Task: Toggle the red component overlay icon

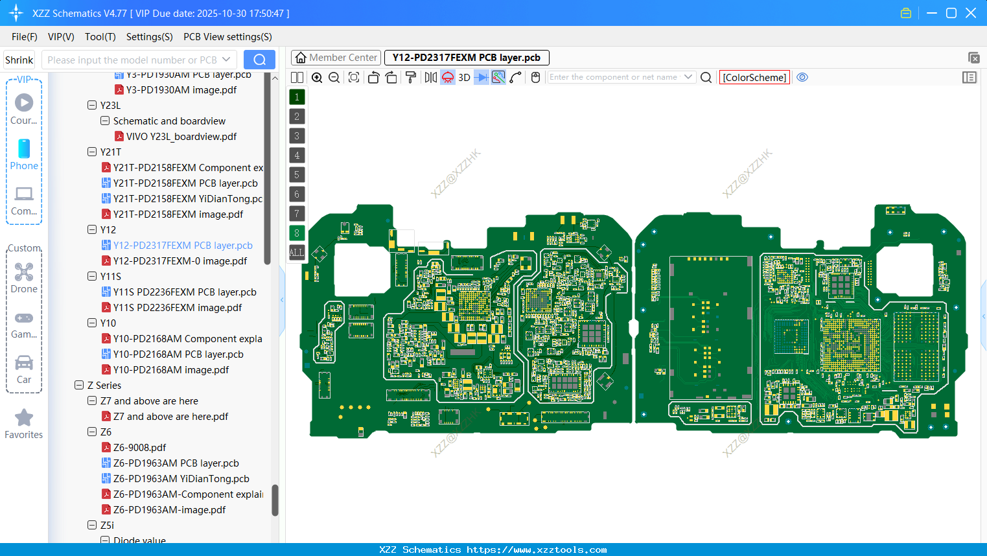Action: click(447, 77)
